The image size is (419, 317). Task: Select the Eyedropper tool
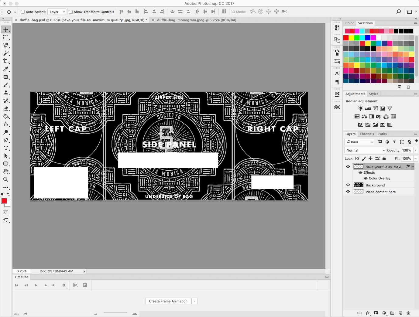click(x=6, y=69)
